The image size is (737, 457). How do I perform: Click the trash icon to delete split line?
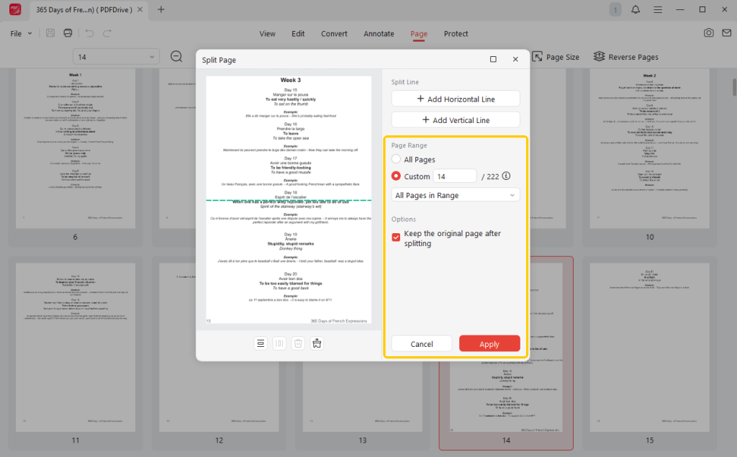pyautogui.click(x=298, y=343)
